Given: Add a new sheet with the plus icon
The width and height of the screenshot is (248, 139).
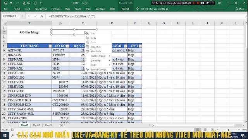Looking at the screenshot, I should 62,125.
